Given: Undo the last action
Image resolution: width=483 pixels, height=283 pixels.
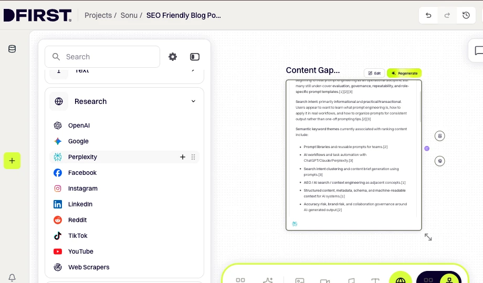Looking at the screenshot, I should pyautogui.click(x=428, y=15).
